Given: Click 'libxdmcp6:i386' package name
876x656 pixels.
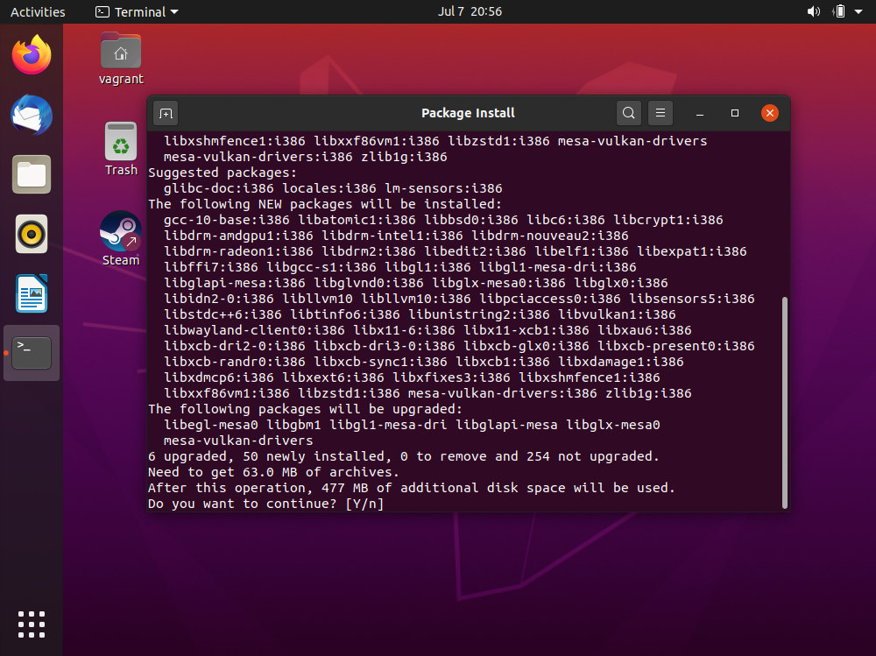Looking at the screenshot, I should [219, 377].
